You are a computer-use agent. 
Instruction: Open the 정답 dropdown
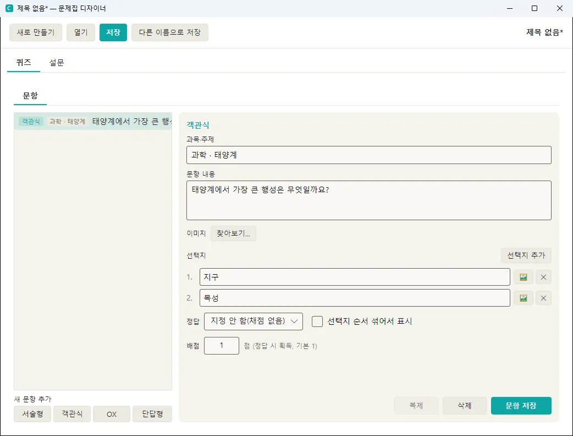(x=254, y=321)
